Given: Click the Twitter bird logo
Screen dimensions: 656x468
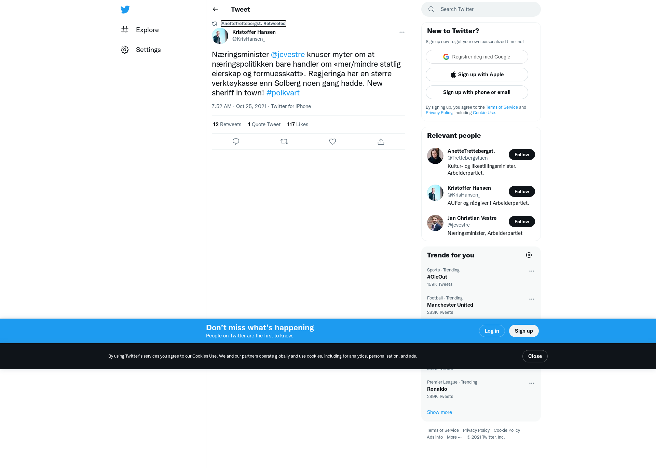Looking at the screenshot, I should coord(125,9).
